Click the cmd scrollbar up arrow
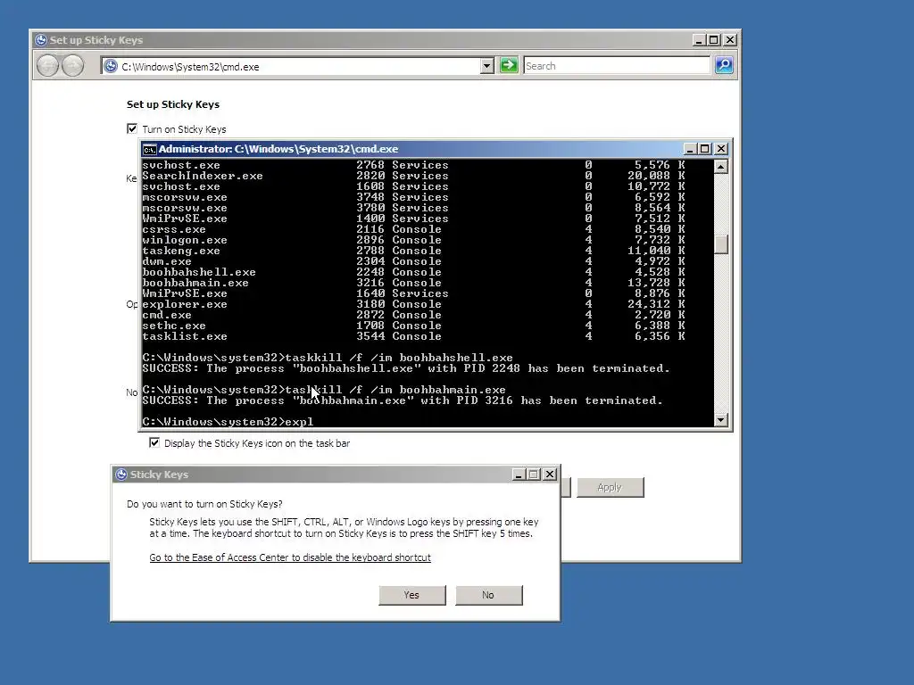 (721, 167)
